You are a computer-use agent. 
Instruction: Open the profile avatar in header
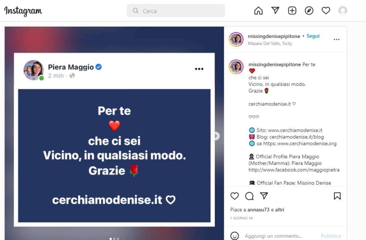coord(343,11)
